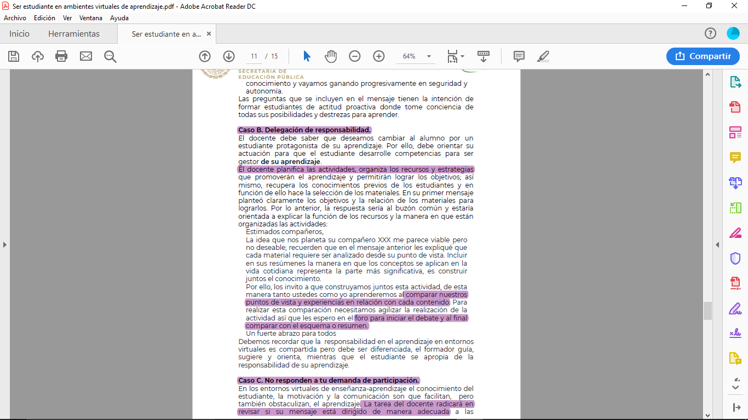Click the Send file by email icon
Screen dimensions: 748x420
pos(86,56)
